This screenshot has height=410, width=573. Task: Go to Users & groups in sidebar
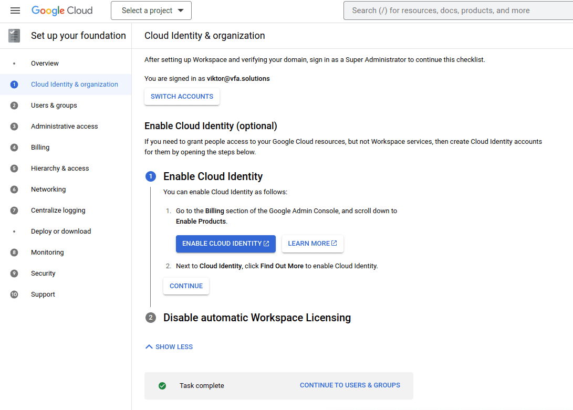pos(54,106)
